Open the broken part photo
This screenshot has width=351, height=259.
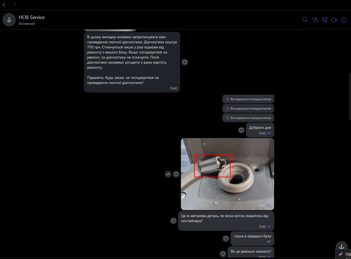[x=227, y=174]
